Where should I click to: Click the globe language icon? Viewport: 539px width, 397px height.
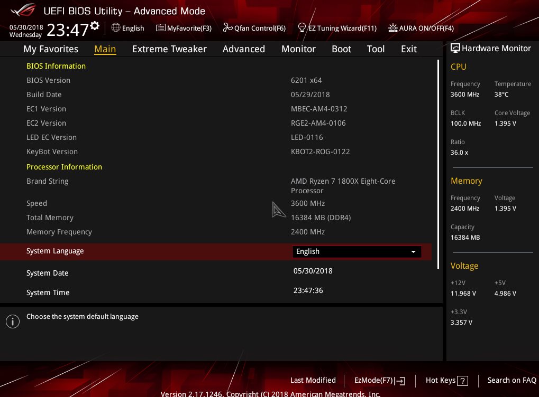pyautogui.click(x=116, y=27)
